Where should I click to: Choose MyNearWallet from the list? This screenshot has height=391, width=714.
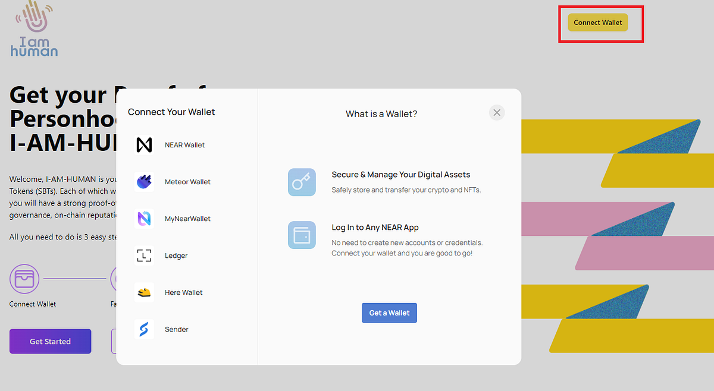(x=187, y=219)
